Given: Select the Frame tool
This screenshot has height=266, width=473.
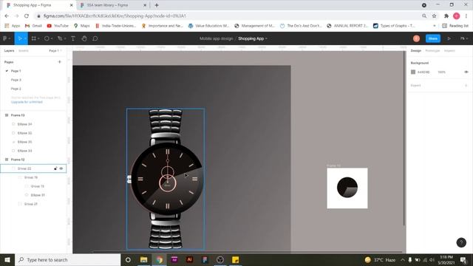Looking at the screenshot, I should click(34, 38).
